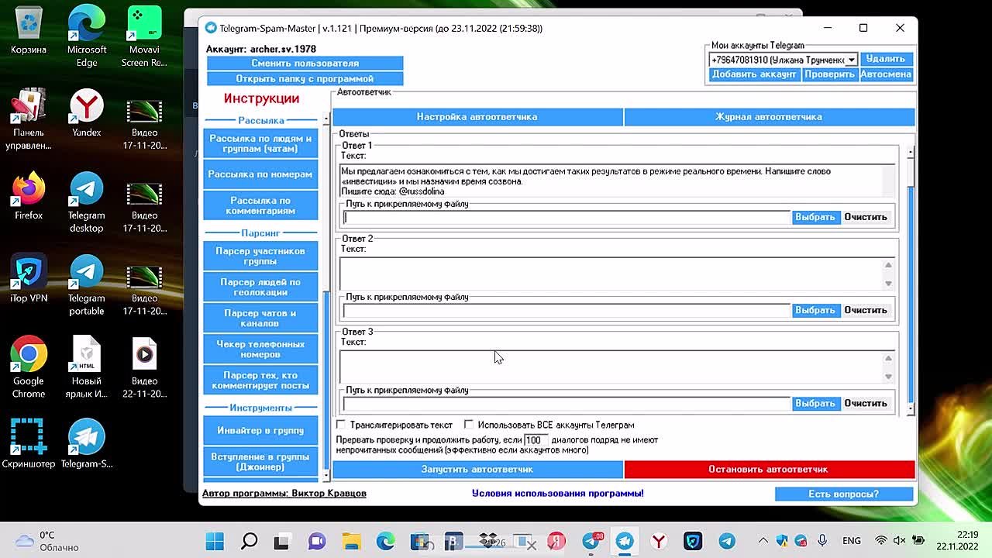
Task: Show hidden icons chevron in system tray
Action: point(763,541)
